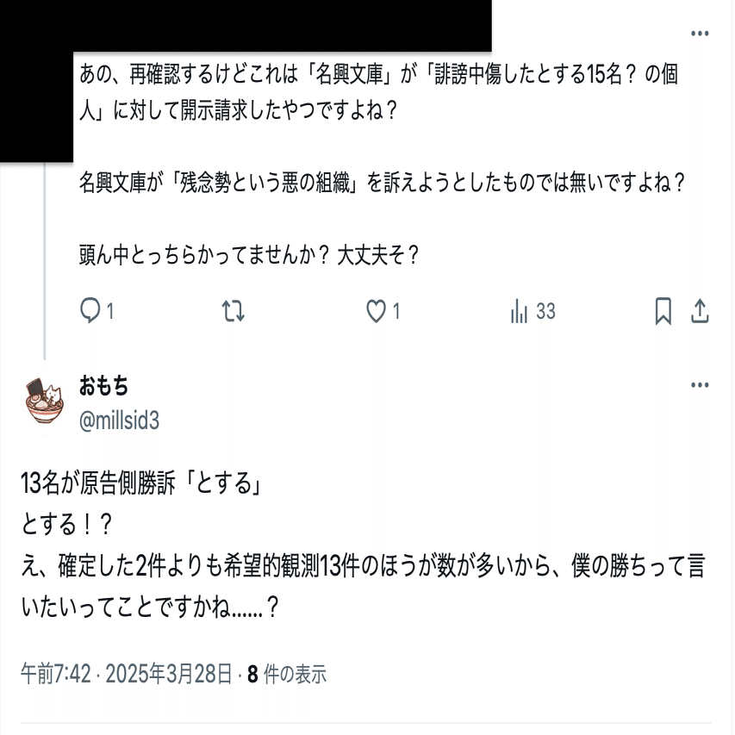This screenshot has height=735, width=735.
Task: Like the tweet with the heart icon
Action: (376, 311)
